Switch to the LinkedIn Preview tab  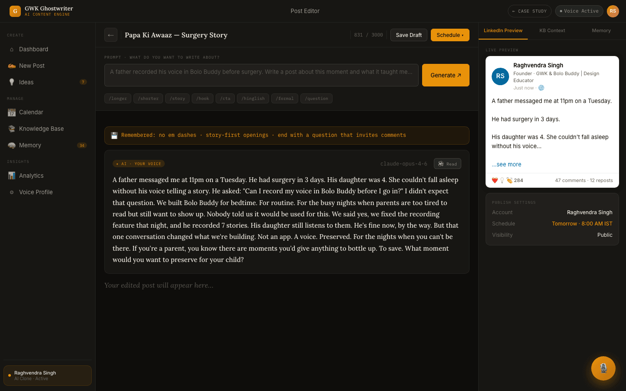pos(503,31)
